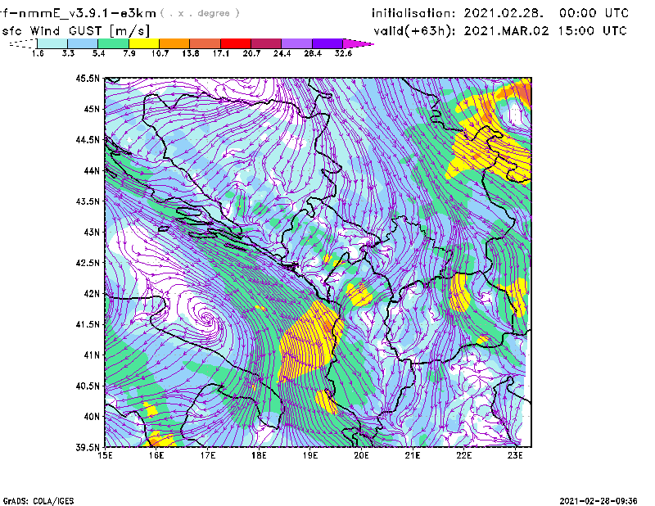Click the 22E longitude label
Viewport: 655px width, 506px height.
(x=464, y=455)
